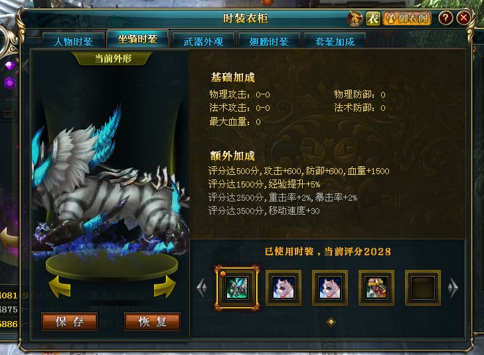Select the red lion costume icon
The width and height of the screenshot is (484, 355).
[376, 288]
